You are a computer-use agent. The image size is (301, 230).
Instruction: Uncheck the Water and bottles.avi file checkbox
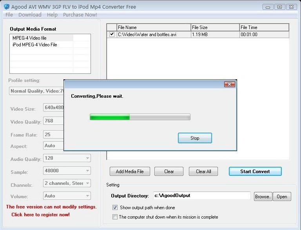112,35
